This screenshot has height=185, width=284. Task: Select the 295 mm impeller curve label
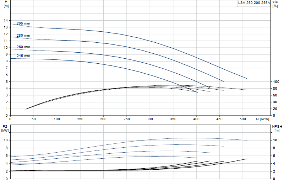(23, 23)
